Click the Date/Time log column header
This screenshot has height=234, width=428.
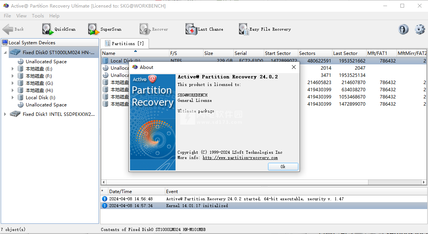136,192
